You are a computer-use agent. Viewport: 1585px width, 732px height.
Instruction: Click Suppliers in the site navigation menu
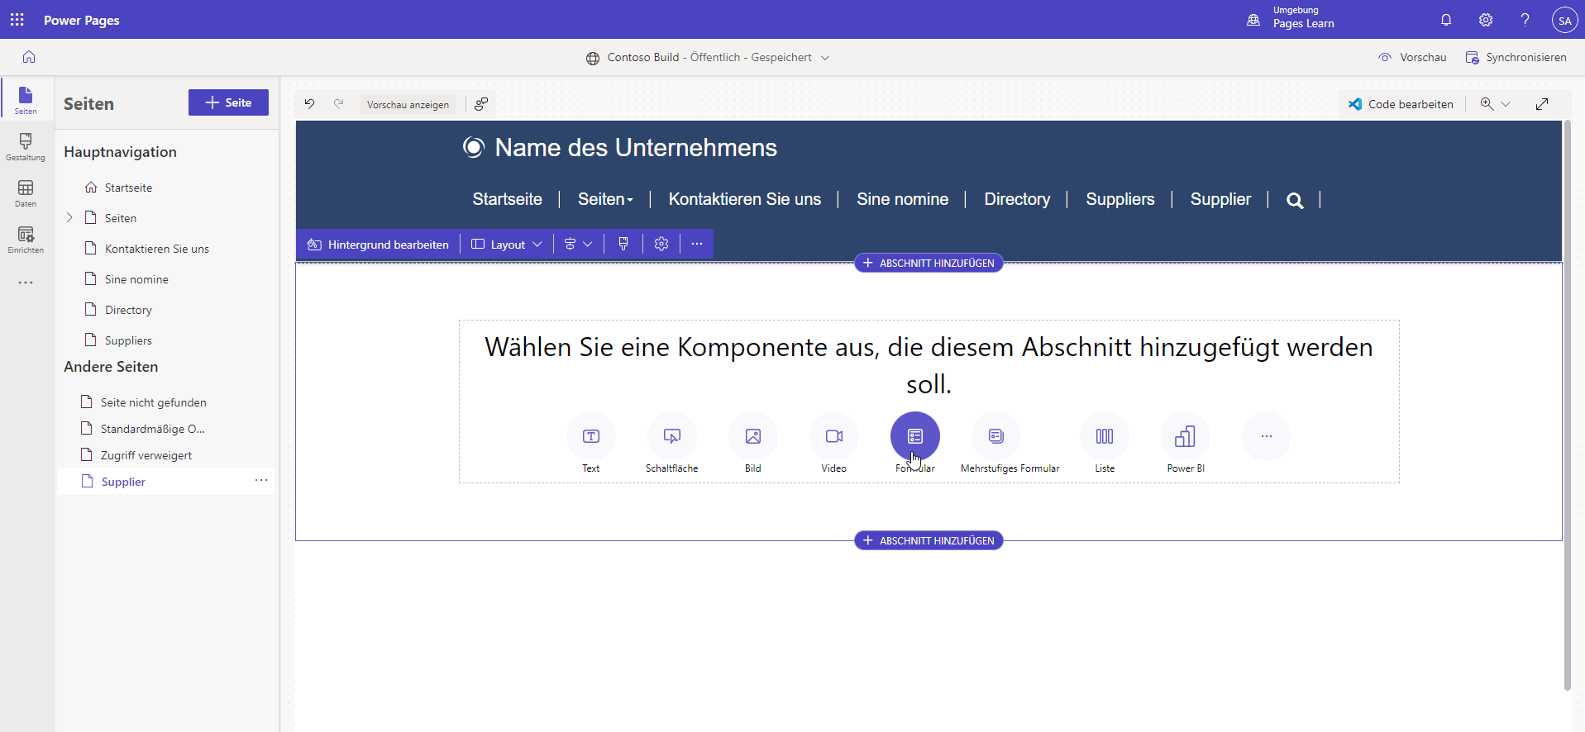[x=1120, y=199]
